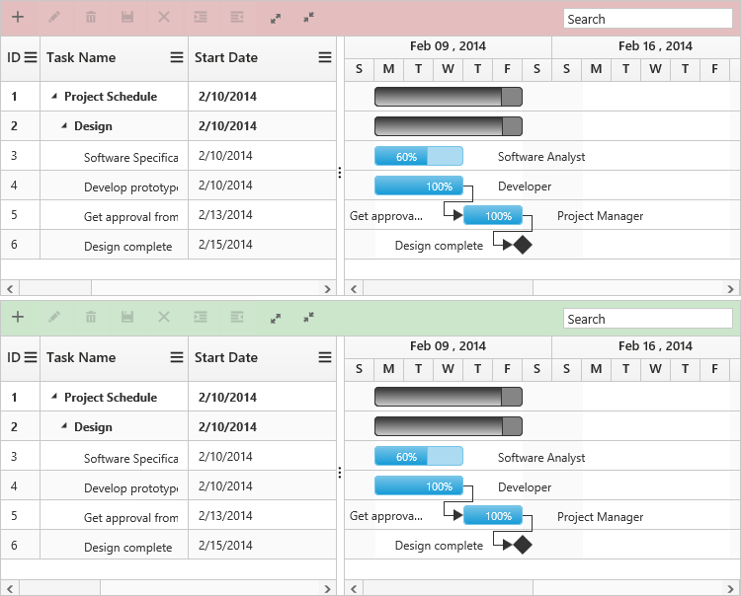This screenshot has width=741, height=596.
Task: Click the Outdent icon in the top red toolbar
Action: 237,18
